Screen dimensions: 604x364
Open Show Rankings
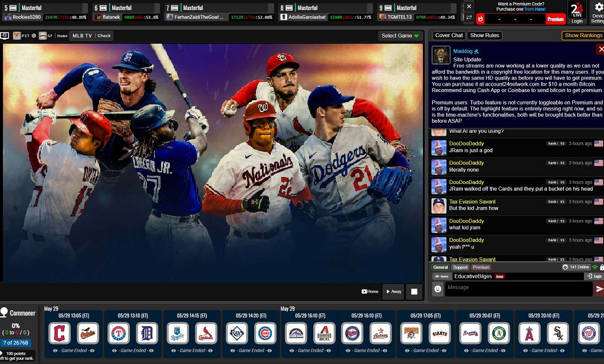(583, 35)
